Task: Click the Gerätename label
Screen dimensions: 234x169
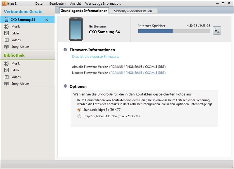Action: (97, 26)
